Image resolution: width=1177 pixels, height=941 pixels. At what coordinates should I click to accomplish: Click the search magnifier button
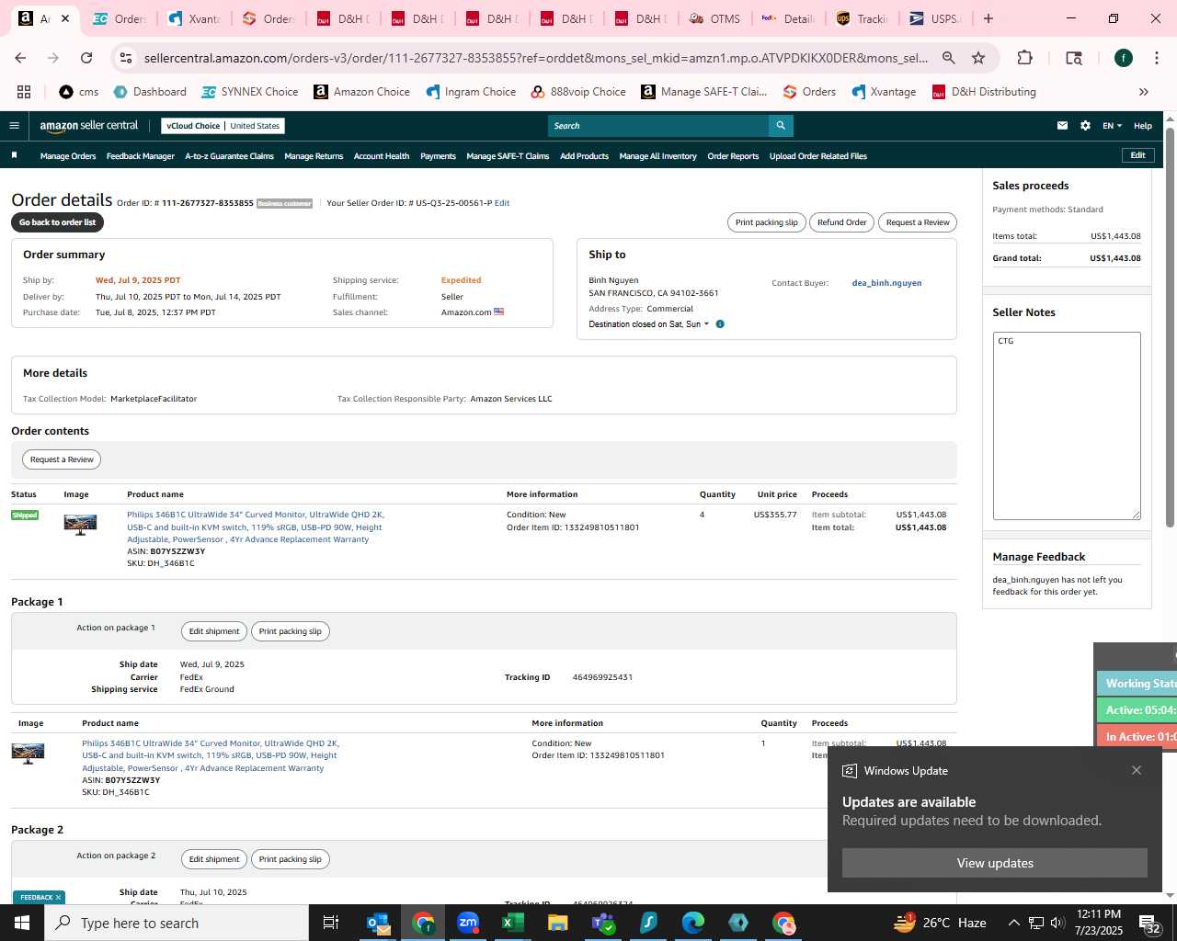click(x=781, y=126)
